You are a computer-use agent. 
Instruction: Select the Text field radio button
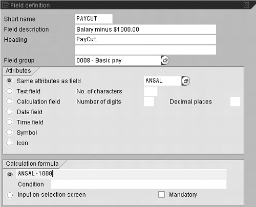point(9,91)
